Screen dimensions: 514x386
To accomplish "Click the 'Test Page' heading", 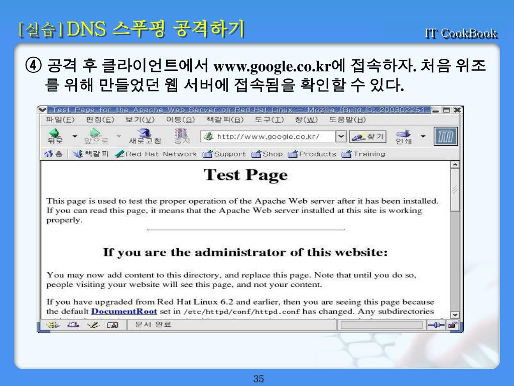I will pyautogui.click(x=245, y=175).
